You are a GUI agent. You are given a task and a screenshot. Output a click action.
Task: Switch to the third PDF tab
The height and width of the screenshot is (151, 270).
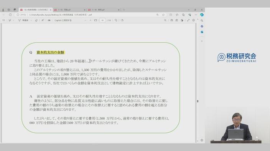tap(104, 10)
